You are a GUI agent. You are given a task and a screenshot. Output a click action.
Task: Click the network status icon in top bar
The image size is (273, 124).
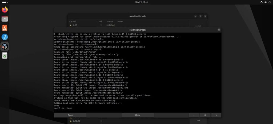click(261, 2)
